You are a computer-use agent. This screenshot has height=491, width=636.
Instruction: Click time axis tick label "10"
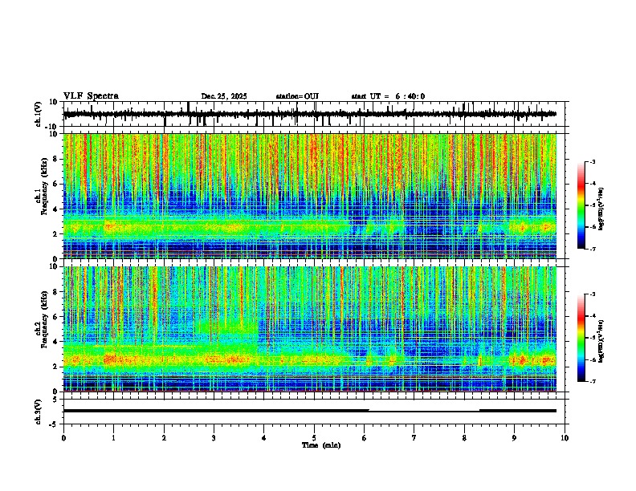point(565,438)
